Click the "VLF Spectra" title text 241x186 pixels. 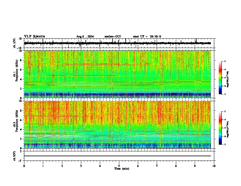34,36
